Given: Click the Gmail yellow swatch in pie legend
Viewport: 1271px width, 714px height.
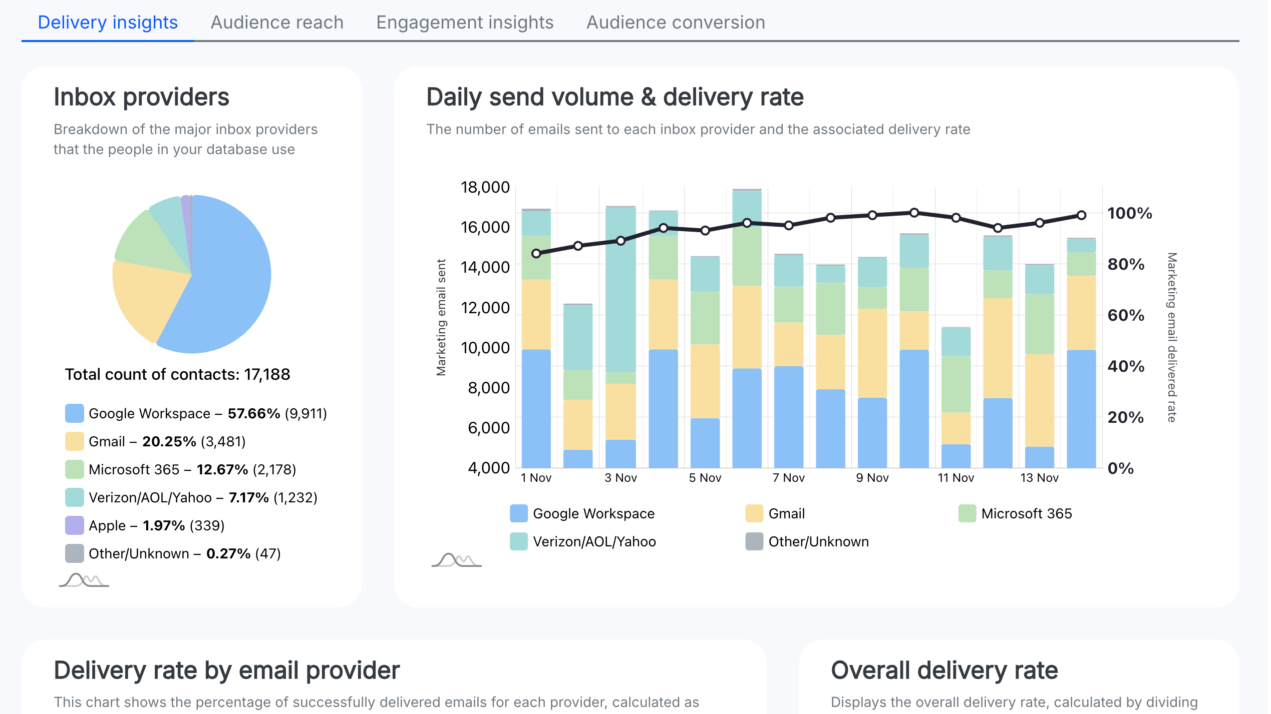Looking at the screenshot, I should tap(74, 441).
